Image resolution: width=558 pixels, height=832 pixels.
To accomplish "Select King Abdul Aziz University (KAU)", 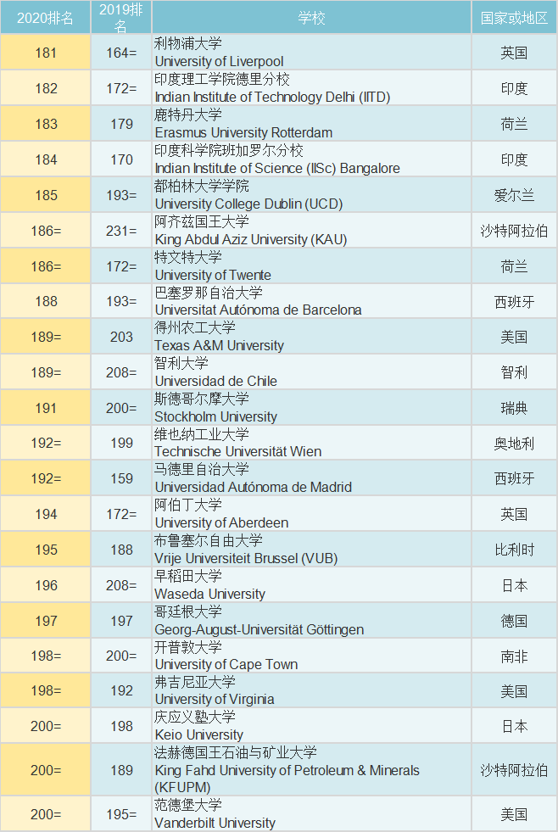I will [251, 239].
